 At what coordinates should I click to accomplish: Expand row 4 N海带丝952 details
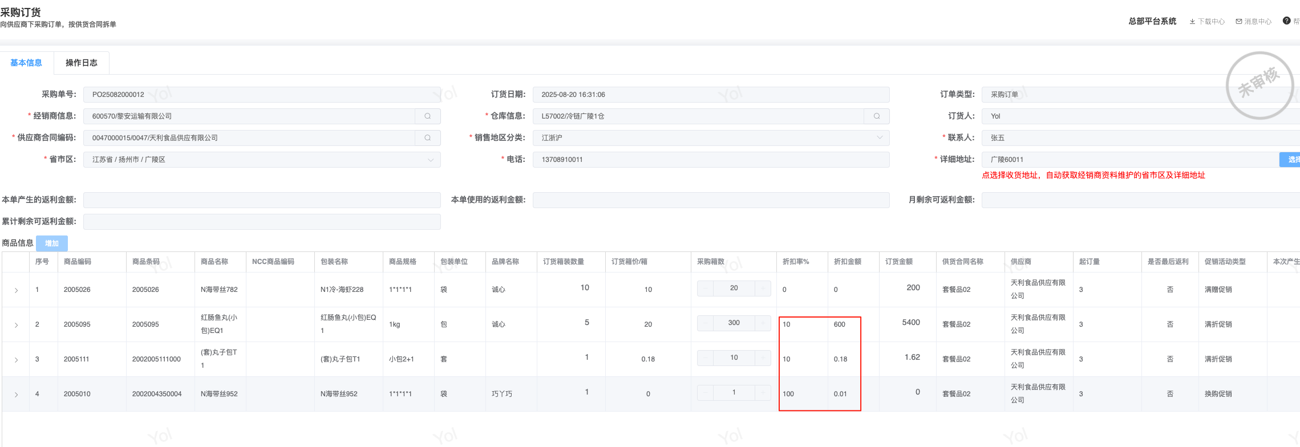(x=16, y=395)
